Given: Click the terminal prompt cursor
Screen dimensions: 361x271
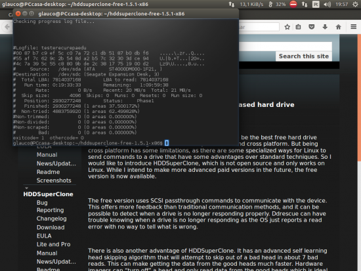Looking at the screenshot, I should (x=167, y=143).
